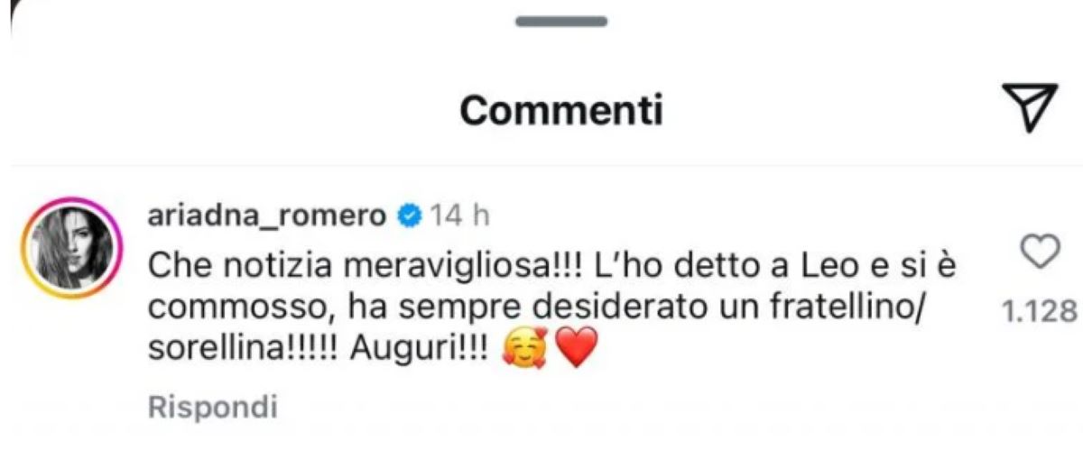1083x450 pixels.
Task: Click the sheet handle bar at top
Action: [x=560, y=21]
